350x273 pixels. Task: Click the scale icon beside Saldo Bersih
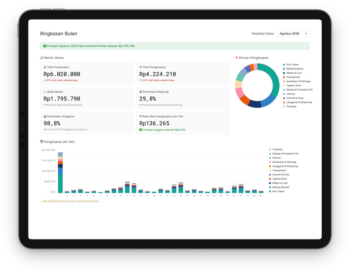(45, 92)
